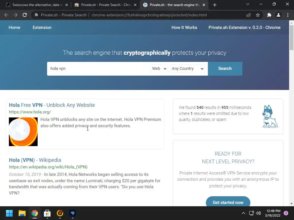Click the address bar URL
The image size is (294, 220).
pyautogui.click(x=149, y=15)
